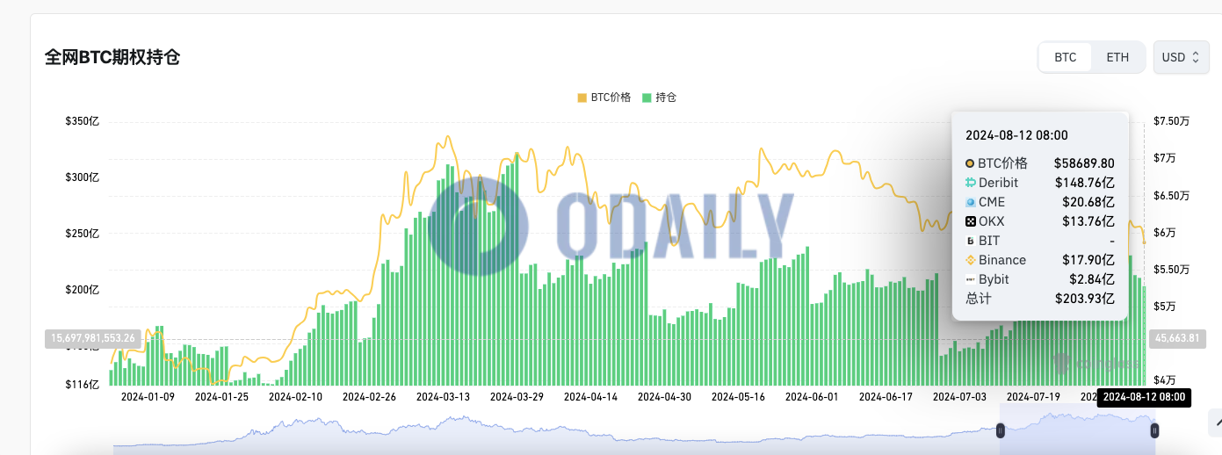Click the right axis label $5万
The image size is (1222, 455).
[1167, 307]
